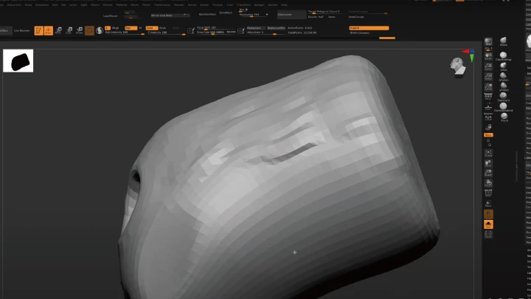The width and height of the screenshot is (531, 299).
Task: Toggle the Floor grid icon
Action: coord(488,107)
